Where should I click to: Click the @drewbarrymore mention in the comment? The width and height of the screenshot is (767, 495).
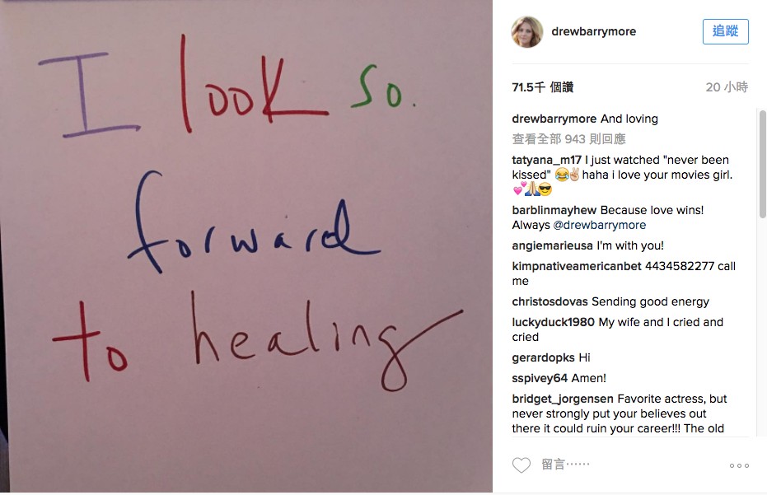pyautogui.click(x=599, y=225)
